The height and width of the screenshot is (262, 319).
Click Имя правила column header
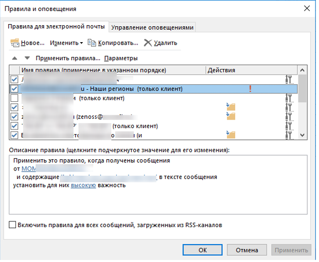[113, 70]
